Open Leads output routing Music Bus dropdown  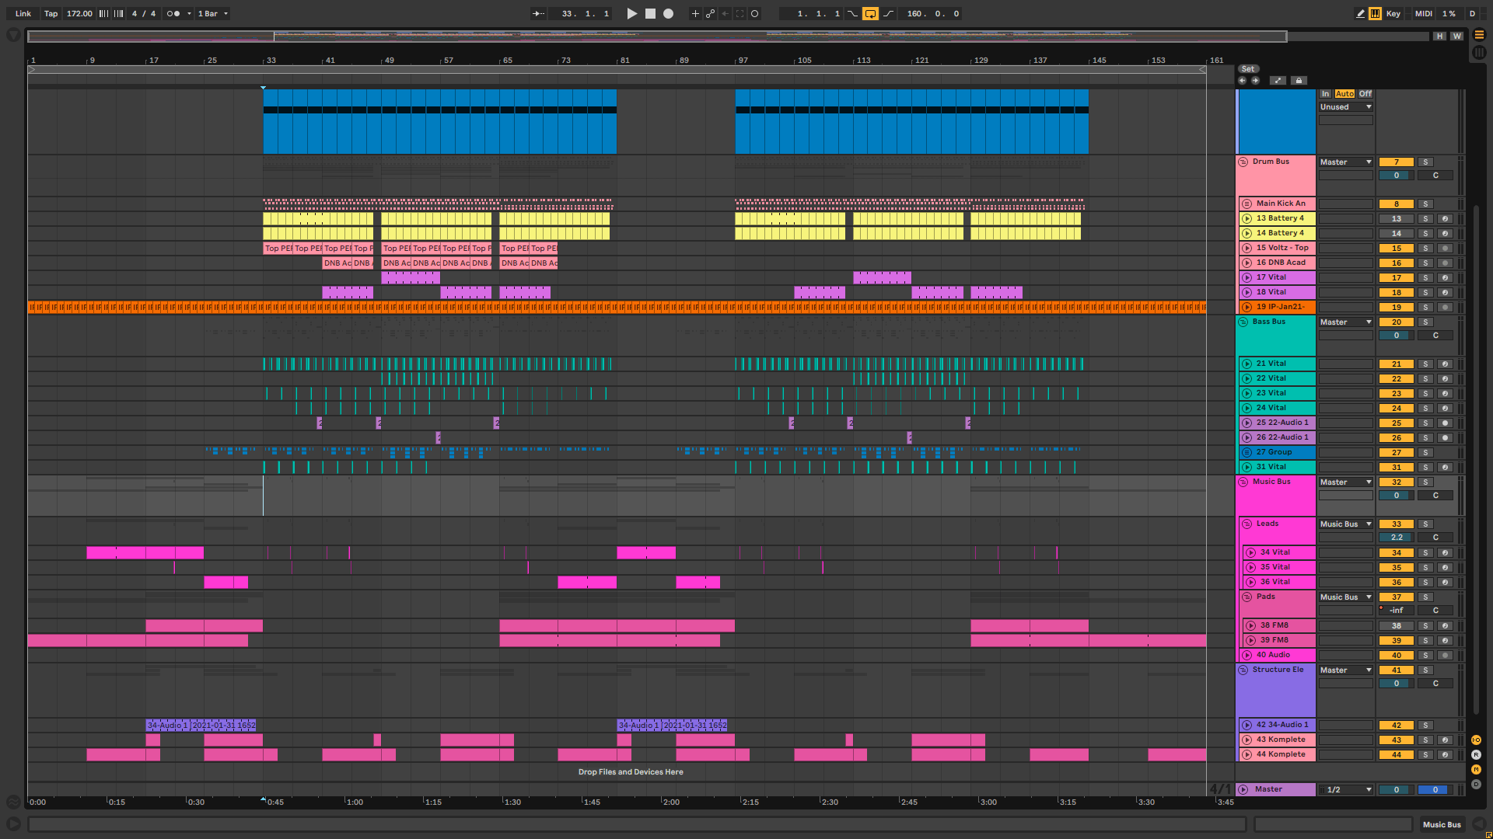1346,524
